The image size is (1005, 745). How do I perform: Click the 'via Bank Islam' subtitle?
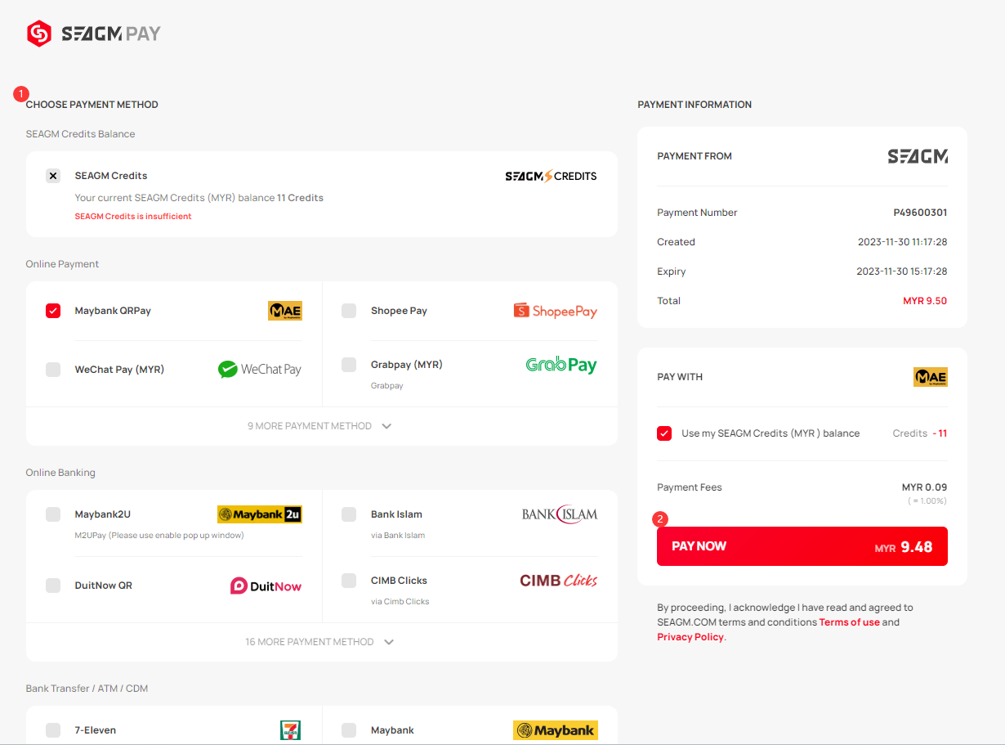tap(398, 536)
